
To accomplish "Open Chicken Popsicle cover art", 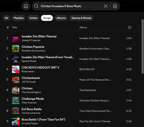I will pos(16,49).
